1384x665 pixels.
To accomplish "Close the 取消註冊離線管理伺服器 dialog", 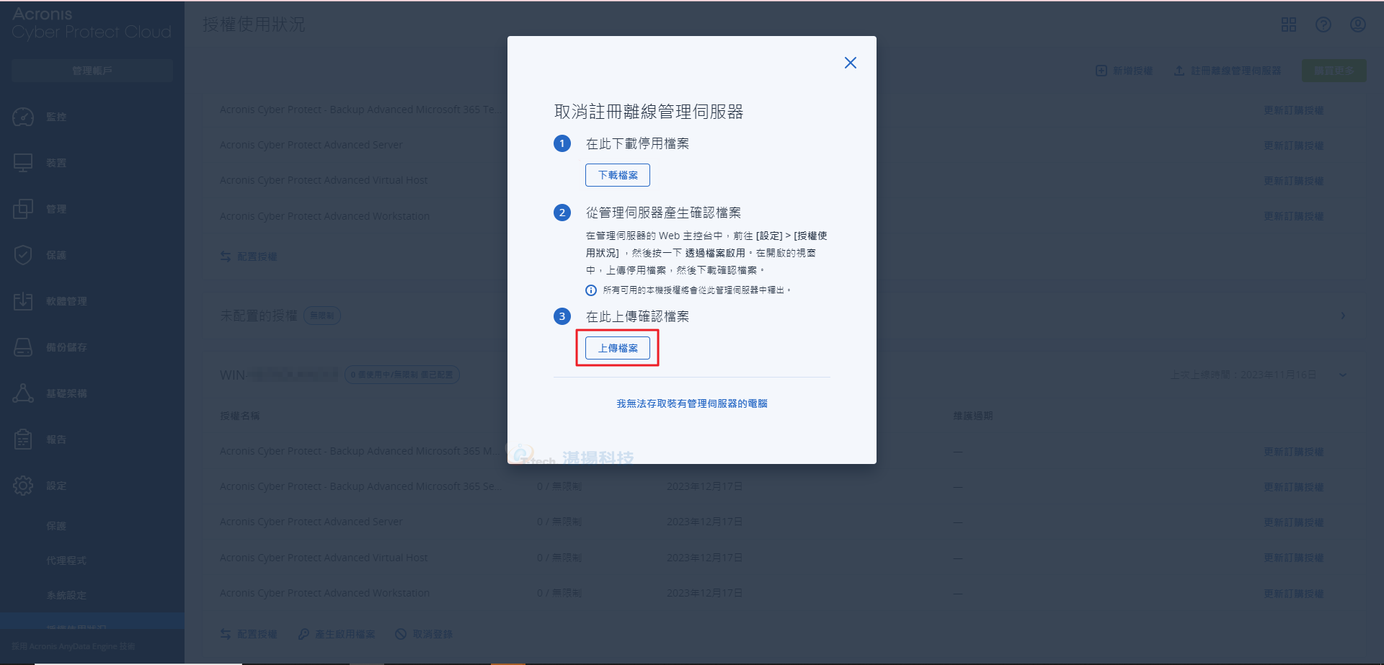I will 851,63.
